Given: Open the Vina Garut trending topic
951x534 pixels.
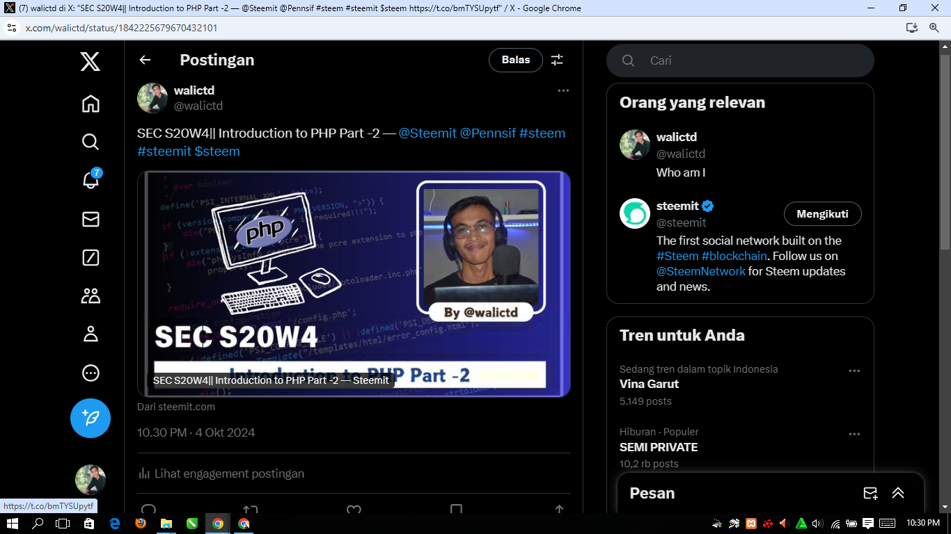Looking at the screenshot, I should (x=649, y=384).
